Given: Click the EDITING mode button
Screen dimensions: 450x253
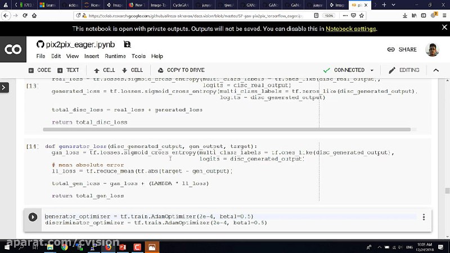Looking at the screenshot, I should click(x=404, y=70).
